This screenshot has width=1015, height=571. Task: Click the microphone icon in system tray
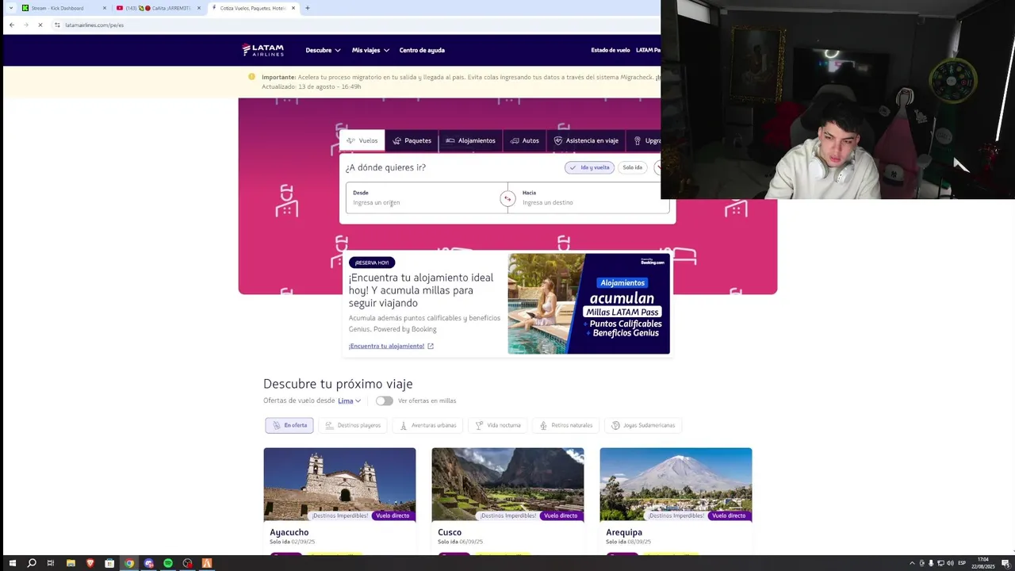click(x=931, y=563)
